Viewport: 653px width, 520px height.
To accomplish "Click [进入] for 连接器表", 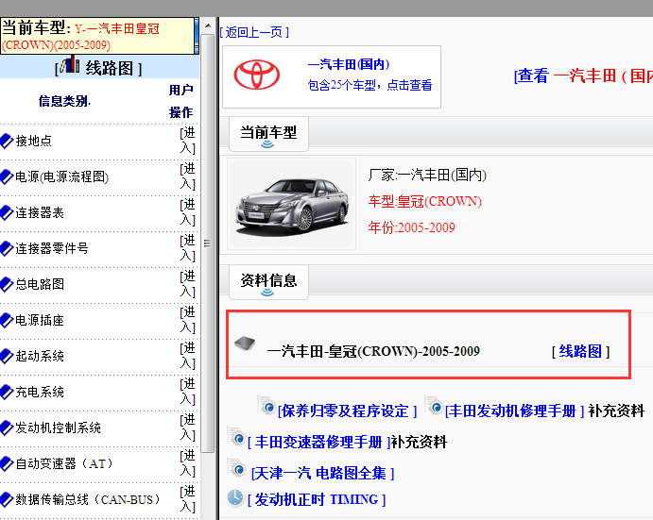I will 188,212.
